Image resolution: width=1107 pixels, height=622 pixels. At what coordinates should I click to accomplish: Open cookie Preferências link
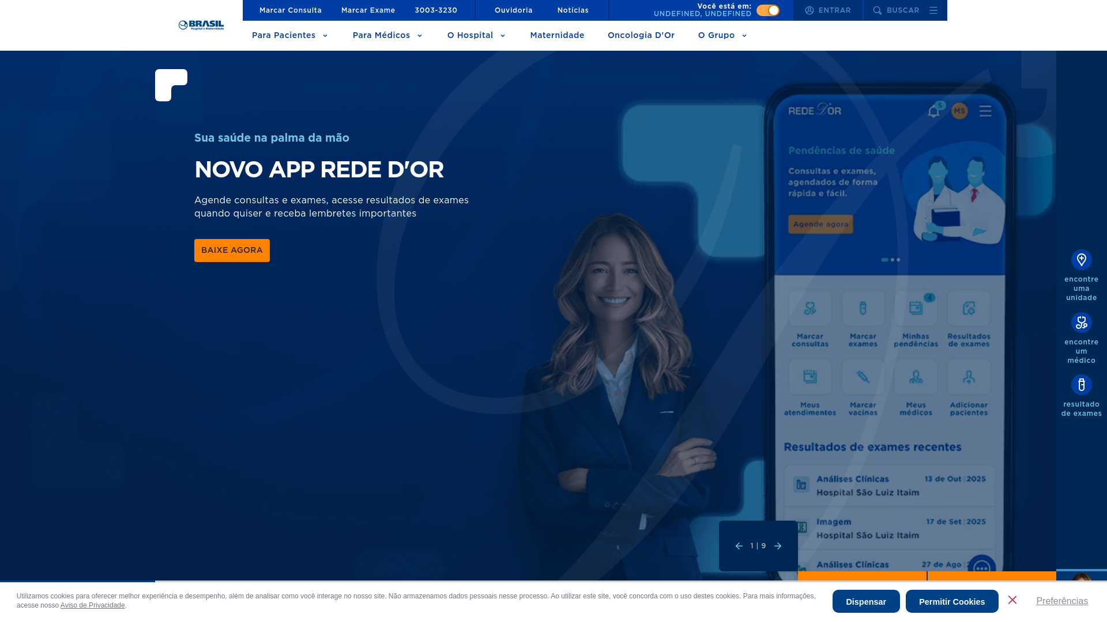pos(1062,601)
